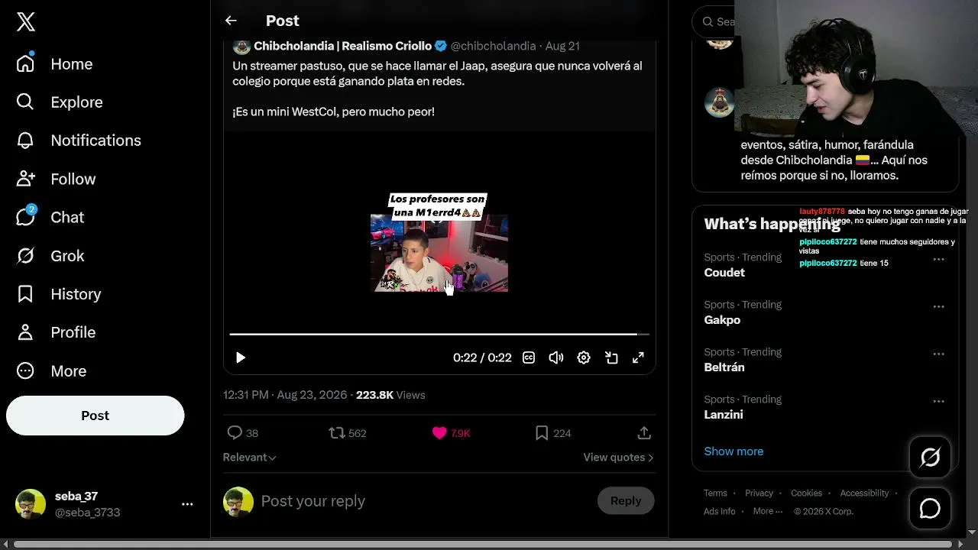Image resolution: width=978 pixels, height=550 pixels.
Task: Unlike the post with 7.9K likes
Action: point(439,433)
